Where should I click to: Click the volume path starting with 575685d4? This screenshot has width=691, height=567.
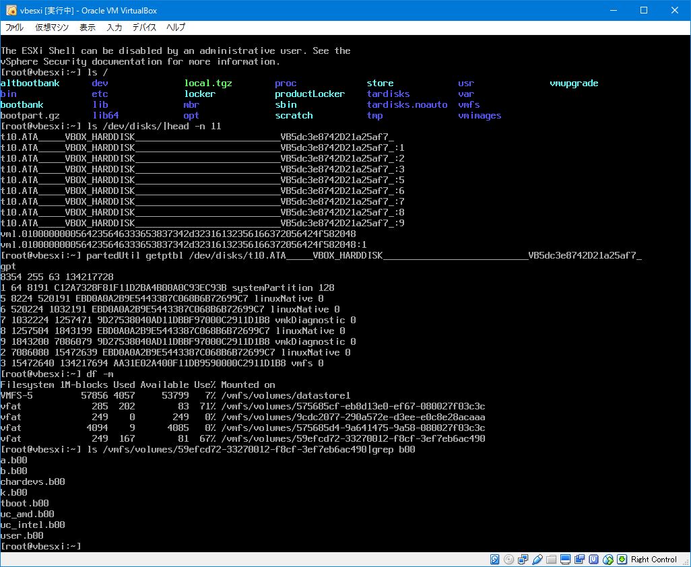click(x=353, y=428)
